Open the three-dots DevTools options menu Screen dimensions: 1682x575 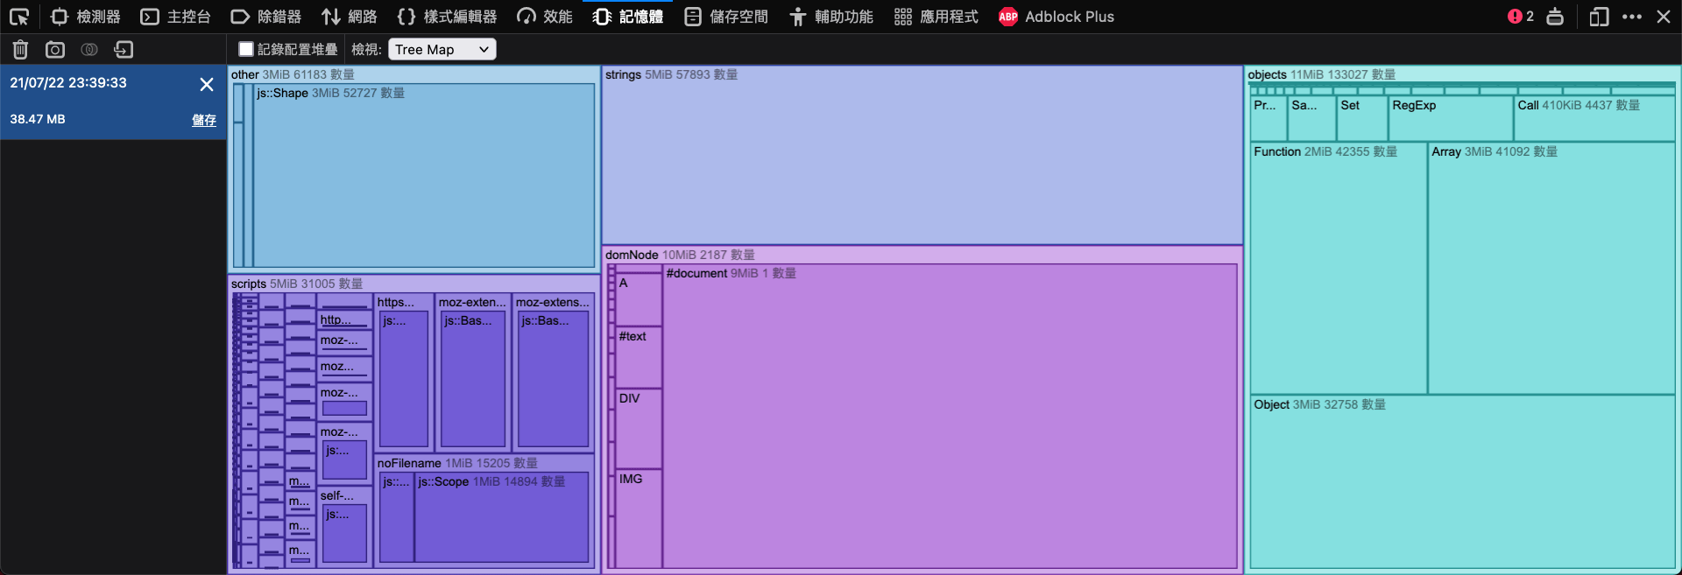pyautogui.click(x=1631, y=17)
